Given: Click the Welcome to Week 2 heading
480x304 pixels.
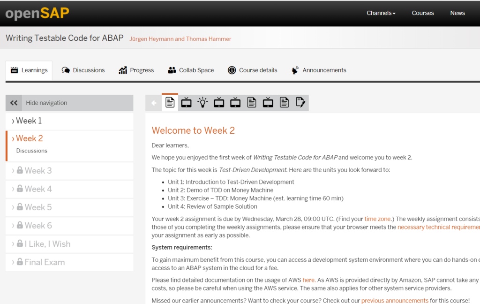Looking at the screenshot, I should pyautogui.click(x=193, y=130).
